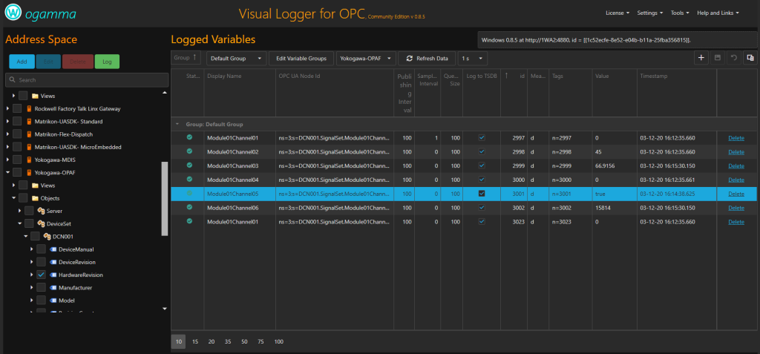This screenshot has width=760, height=354.
Task: Click green status icon for Module01Channel03
Action: click(189, 165)
